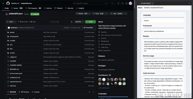This screenshot has width=193, height=99.
Task: Click the AI code analyzer panel icon
Action: point(139,3)
